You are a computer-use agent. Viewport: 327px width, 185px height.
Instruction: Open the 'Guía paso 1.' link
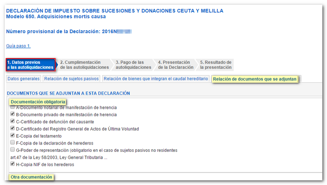18,46
